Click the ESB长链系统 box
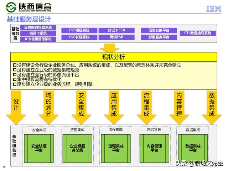 click(x=79, y=37)
